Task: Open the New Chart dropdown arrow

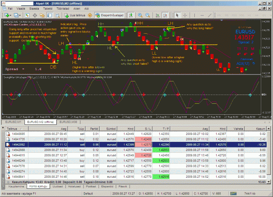Action: 10,15
